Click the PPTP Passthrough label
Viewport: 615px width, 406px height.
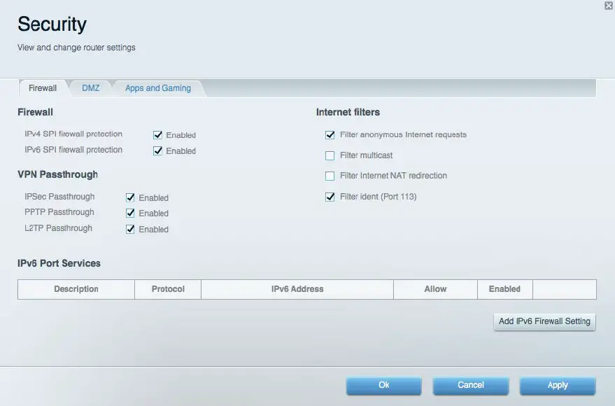click(x=59, y=212)
